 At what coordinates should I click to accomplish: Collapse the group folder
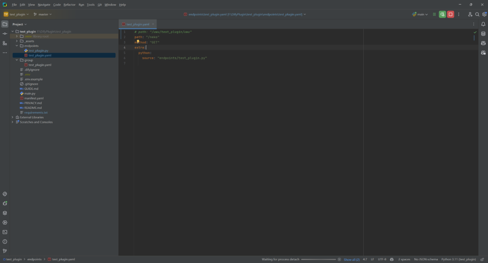point(17,60)
